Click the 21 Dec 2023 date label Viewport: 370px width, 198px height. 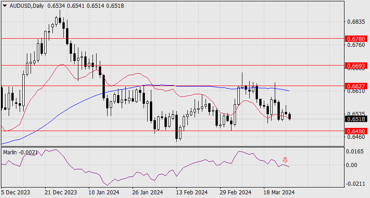point(61,193)
